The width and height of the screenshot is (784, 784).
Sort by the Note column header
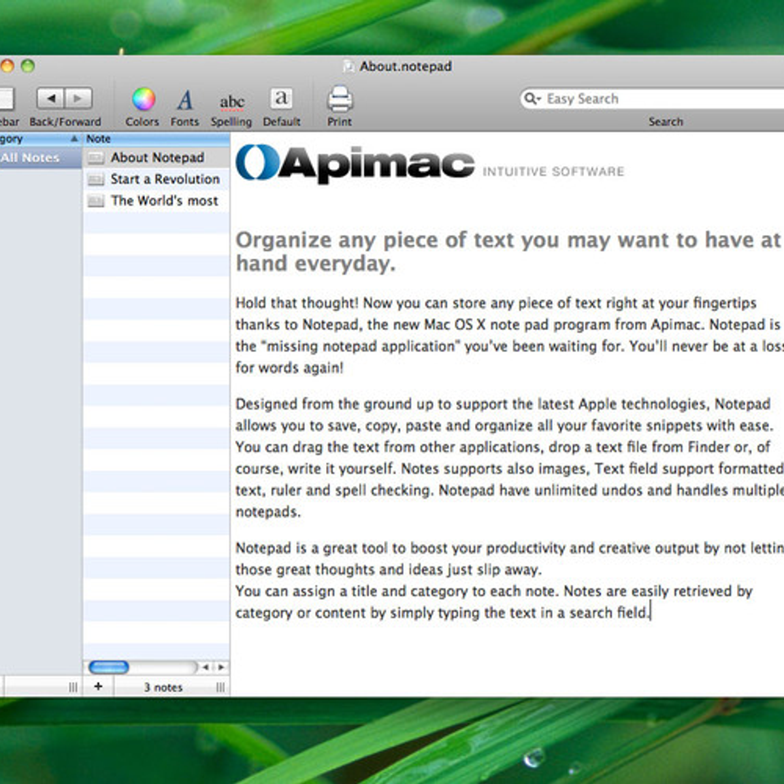(x=157, y=139)
